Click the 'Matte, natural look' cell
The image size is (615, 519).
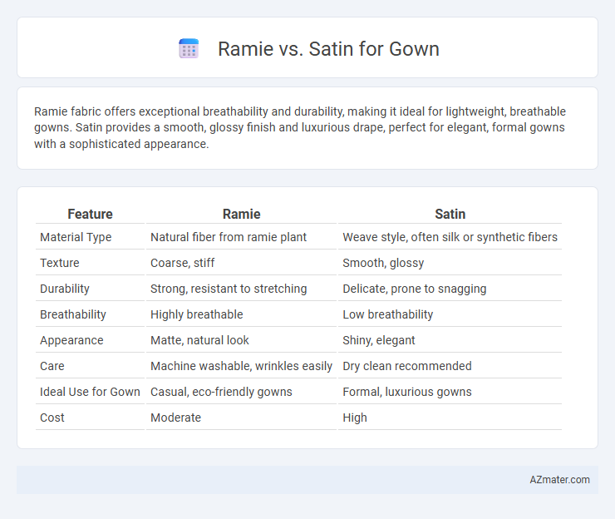pyautogui.click(x=199, y=340)
